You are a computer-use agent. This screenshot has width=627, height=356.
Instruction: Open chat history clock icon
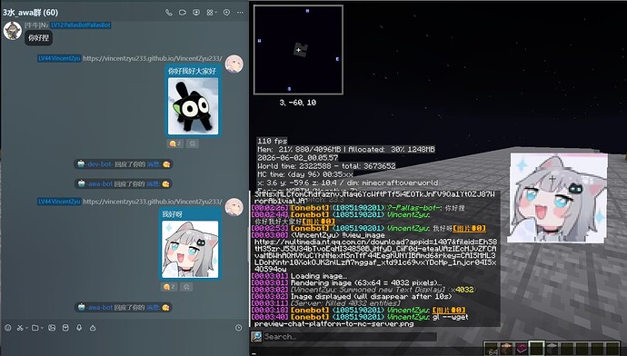[239, 328]
